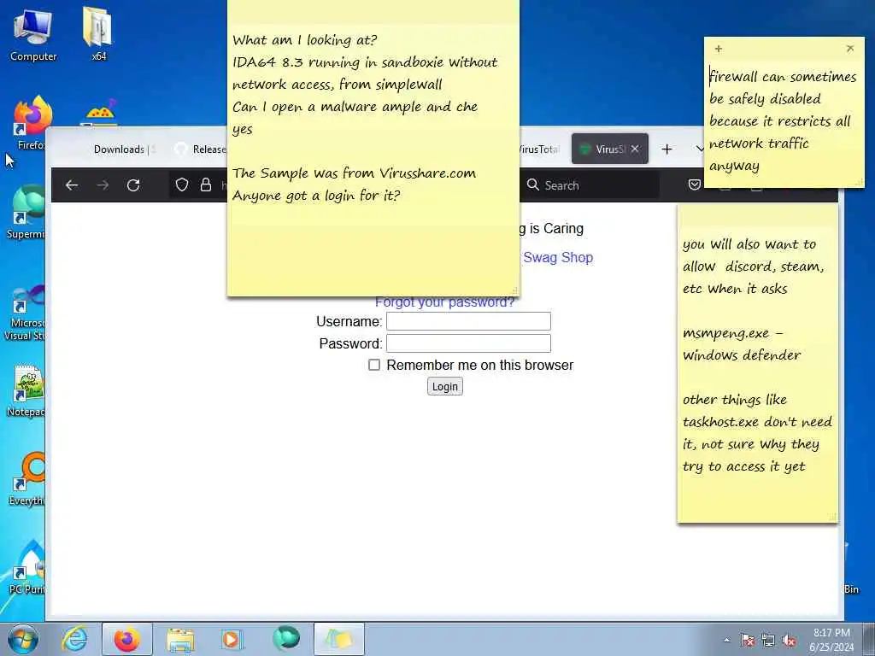Switch to Firefox on the taskbar
This screenshot has height=656, width=875.
pos(127,639)
